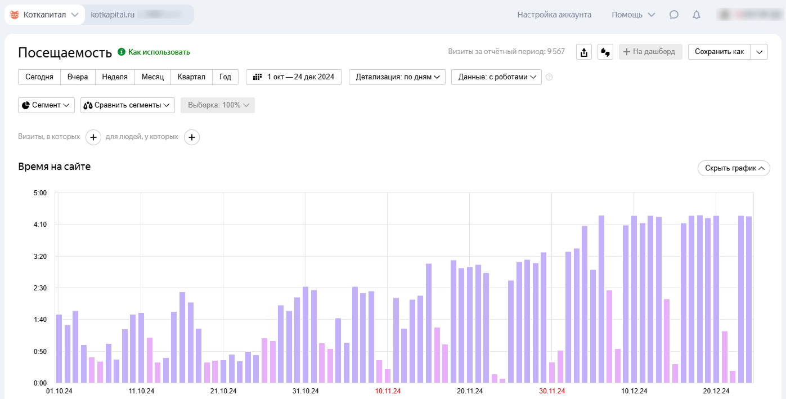Collapse the chart with Скрыть график
Screen dimensions: 786x399
pyautogui.click(x=733, y=168)
